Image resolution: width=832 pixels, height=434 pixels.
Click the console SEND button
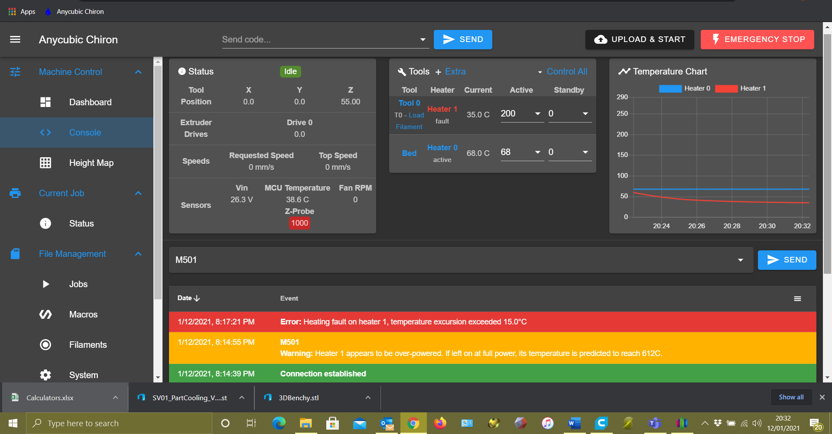click(x=787, y=260)
